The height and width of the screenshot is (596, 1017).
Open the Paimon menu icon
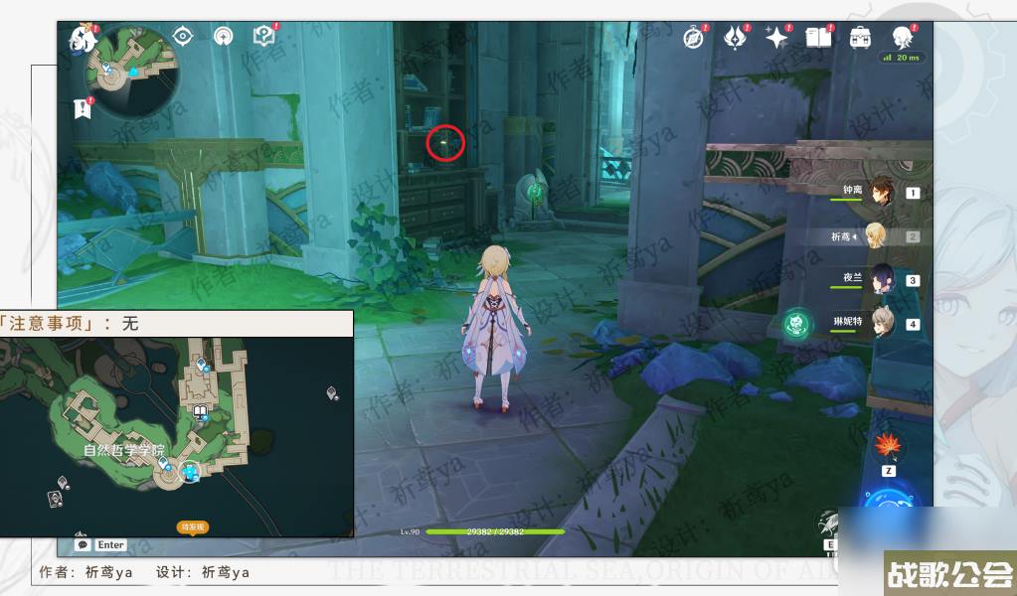coord(81,40)
